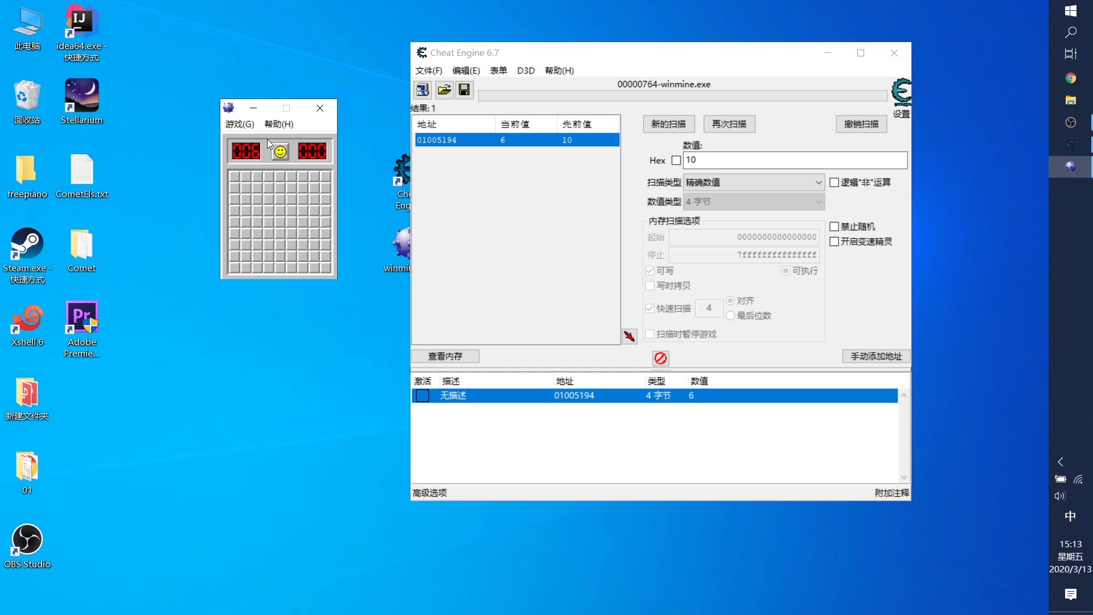Click the address list scrollbar up arrow
The image size is (1093, 615).
pyautogui.click(x=904, y=395)
